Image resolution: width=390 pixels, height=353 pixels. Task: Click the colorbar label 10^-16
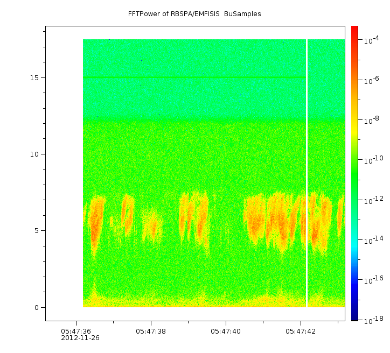(374, 280)
